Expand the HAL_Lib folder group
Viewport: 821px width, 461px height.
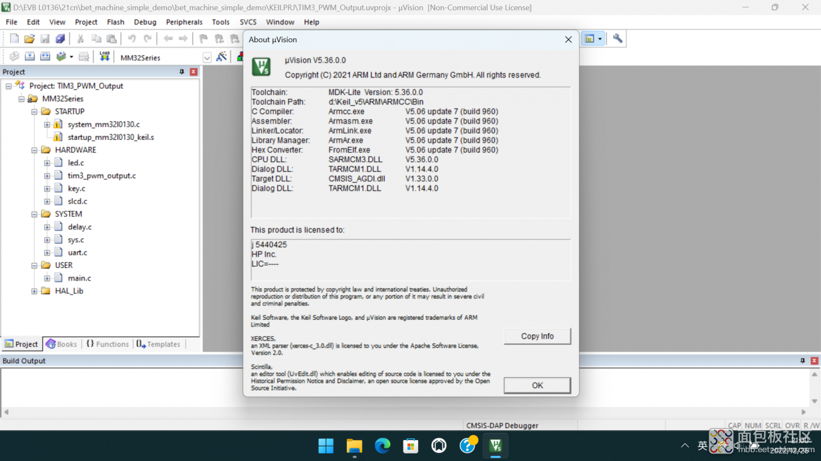35,291
